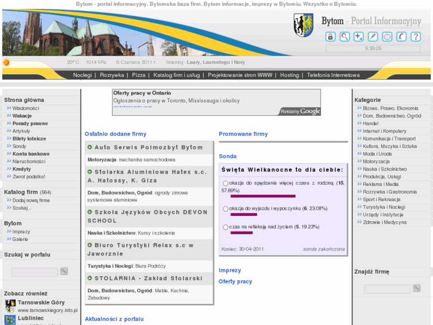433x325 pixels.
Task: Click magenta result bar for 23.08% option
Action: tap(244, 215)
